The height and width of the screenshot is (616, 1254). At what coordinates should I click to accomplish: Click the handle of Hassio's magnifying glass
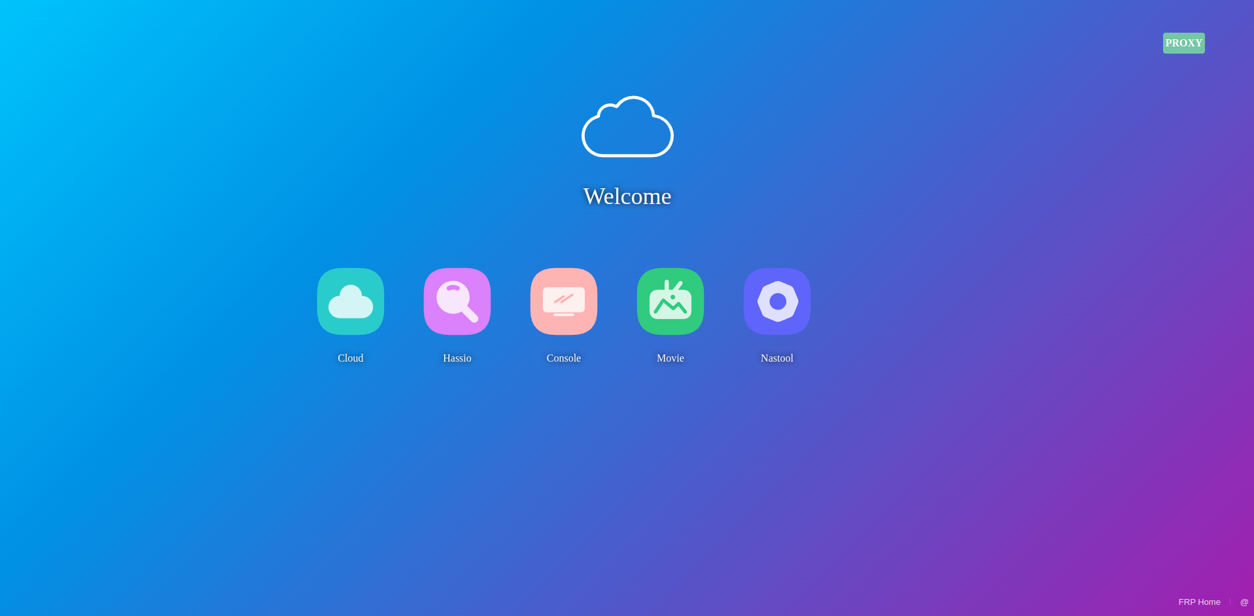click(470, 315)
